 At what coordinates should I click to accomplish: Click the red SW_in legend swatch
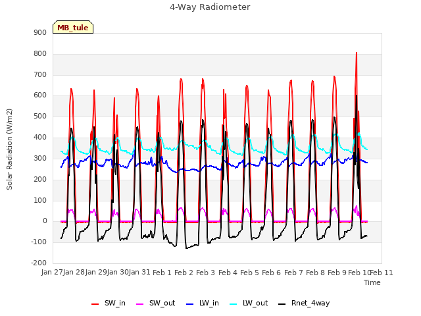click(x=95, y=304)
